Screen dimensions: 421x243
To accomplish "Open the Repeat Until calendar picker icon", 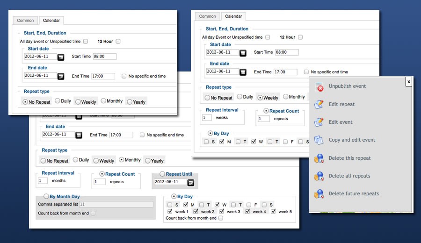I will coord(191,182).
